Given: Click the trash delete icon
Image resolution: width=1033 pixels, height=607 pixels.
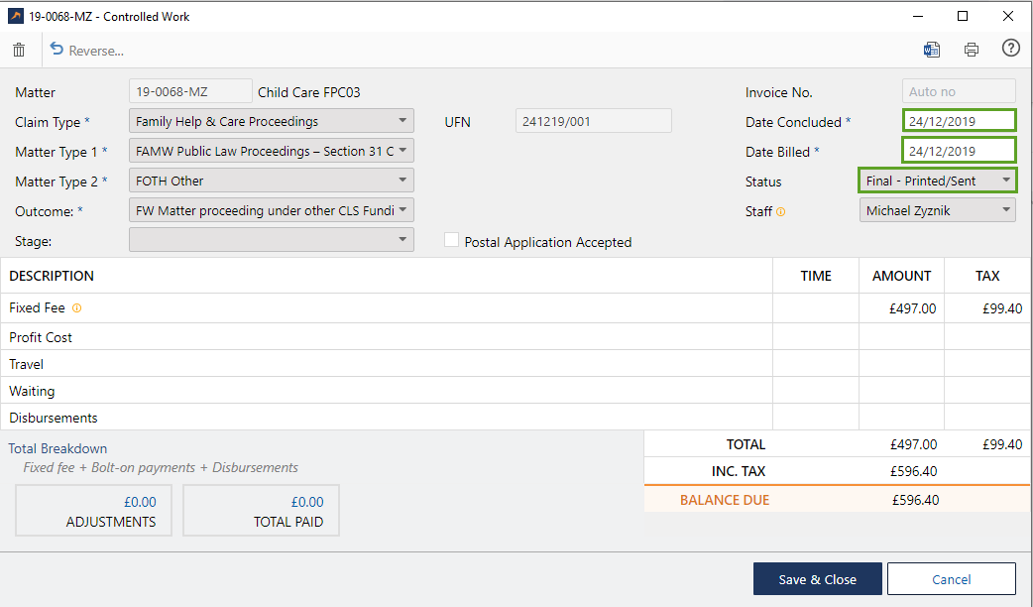Looking at the screenshot, I should pos(19,50).
